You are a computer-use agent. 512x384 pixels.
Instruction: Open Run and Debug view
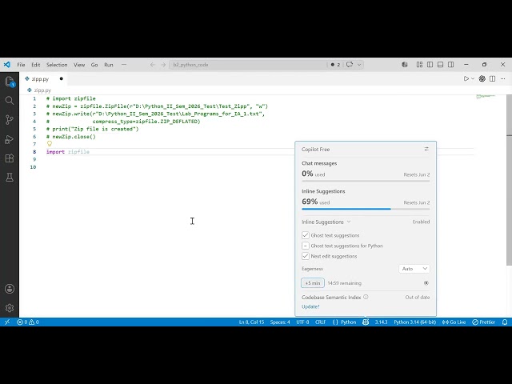10,139
